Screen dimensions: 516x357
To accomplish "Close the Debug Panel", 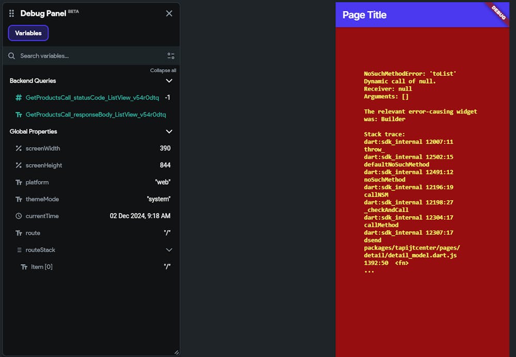I will tap(169, 13).
